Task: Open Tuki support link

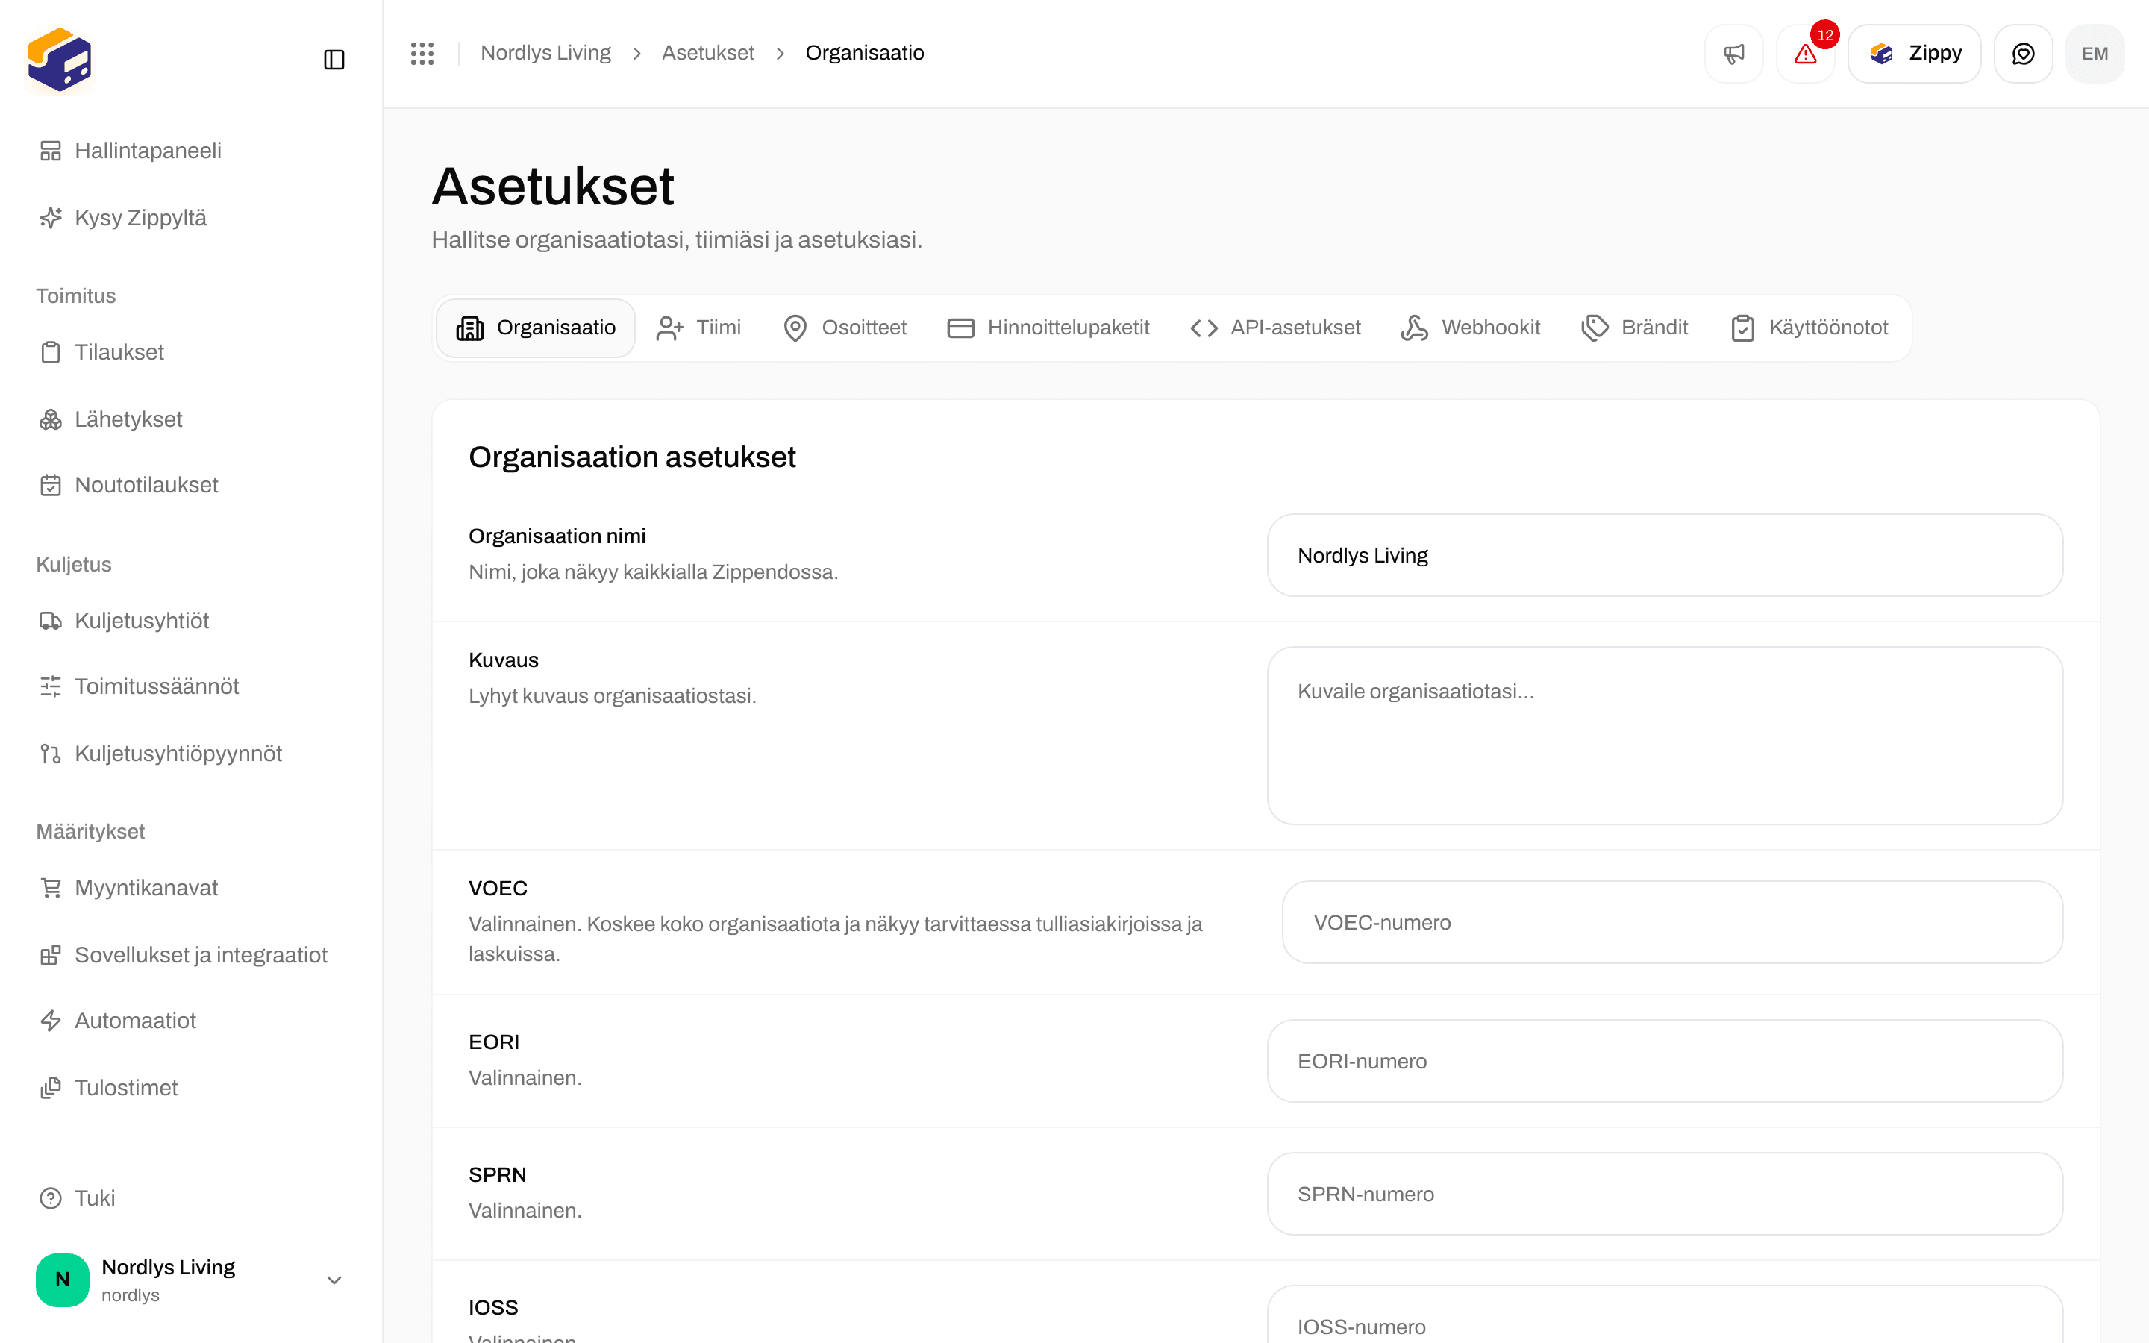Action: [x=191, y=1198]
